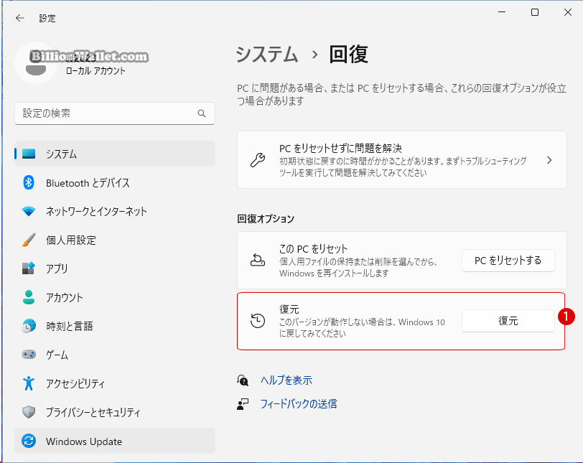The image size is (583, 463).
Task: Click the personalization paintbrush icon
Action: (x=29, y=240)
